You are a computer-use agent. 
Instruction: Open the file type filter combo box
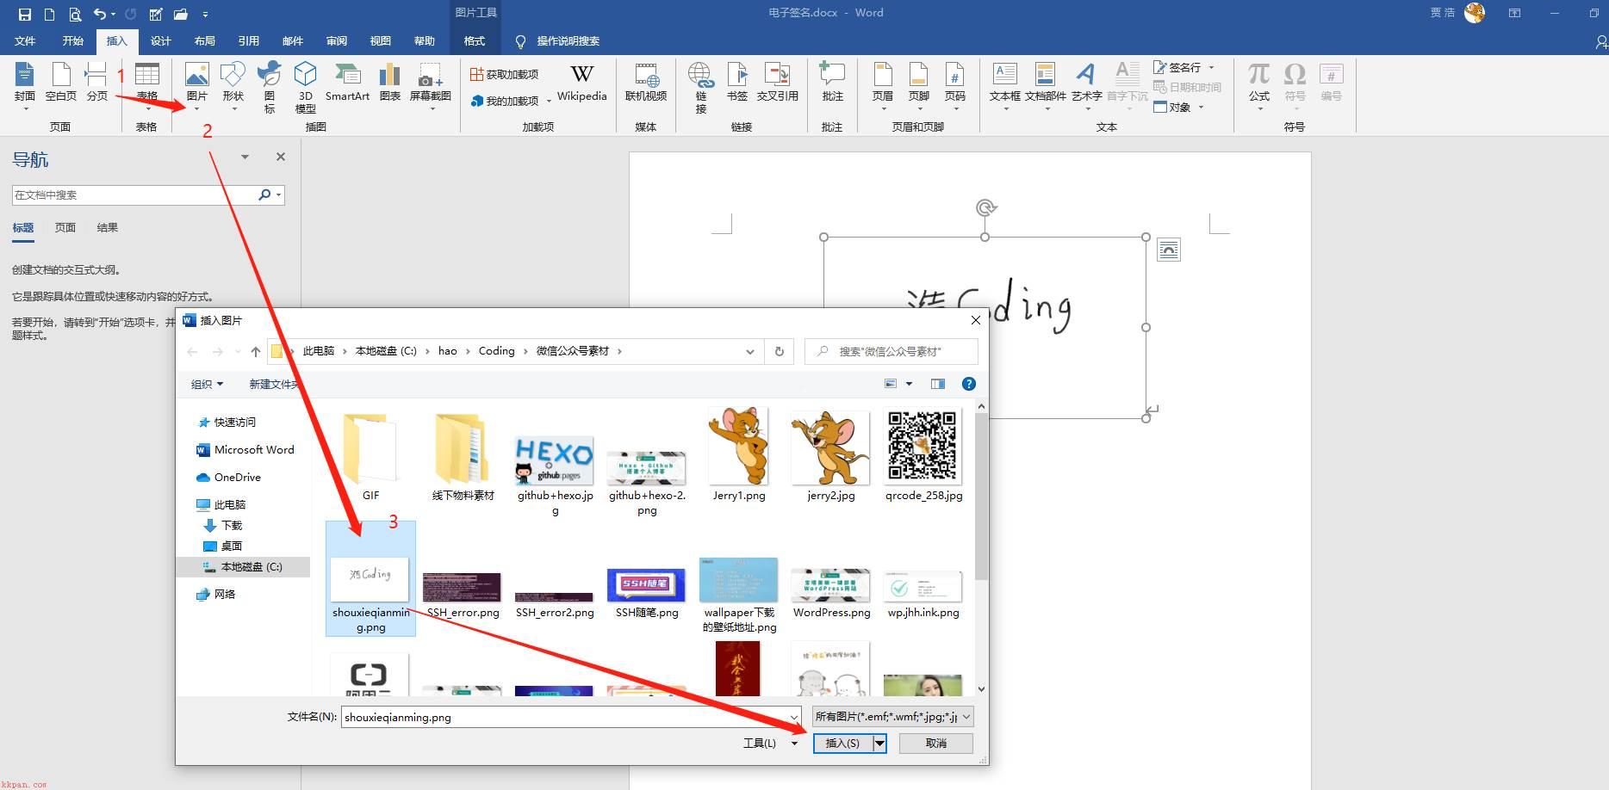click(893, 716)
